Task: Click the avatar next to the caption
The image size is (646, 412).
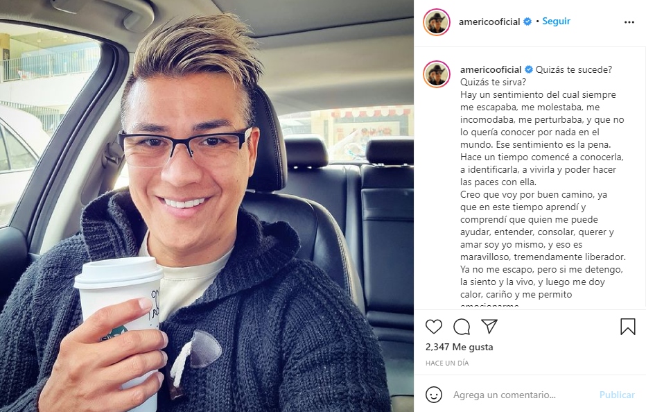Action: [x=436, y=74]
